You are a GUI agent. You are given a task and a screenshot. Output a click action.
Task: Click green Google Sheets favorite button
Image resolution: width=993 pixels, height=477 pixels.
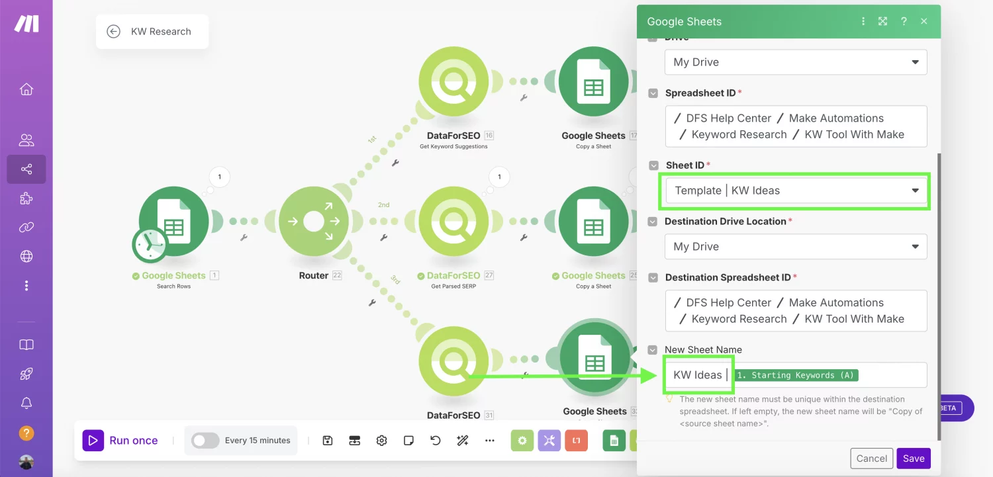[614, 441]
